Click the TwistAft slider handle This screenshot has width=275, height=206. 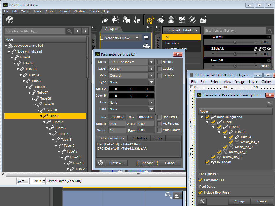235,42
